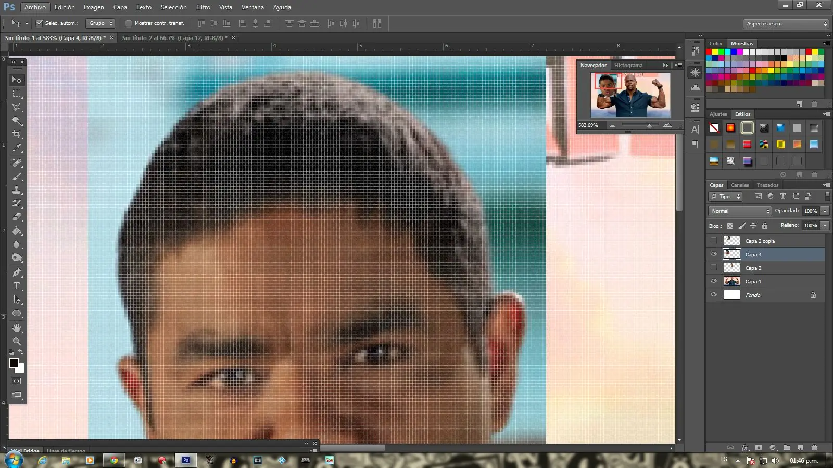833x468 pixels.
Task: Open the Muestras panel options menu
Action: [x=826, y=44]
